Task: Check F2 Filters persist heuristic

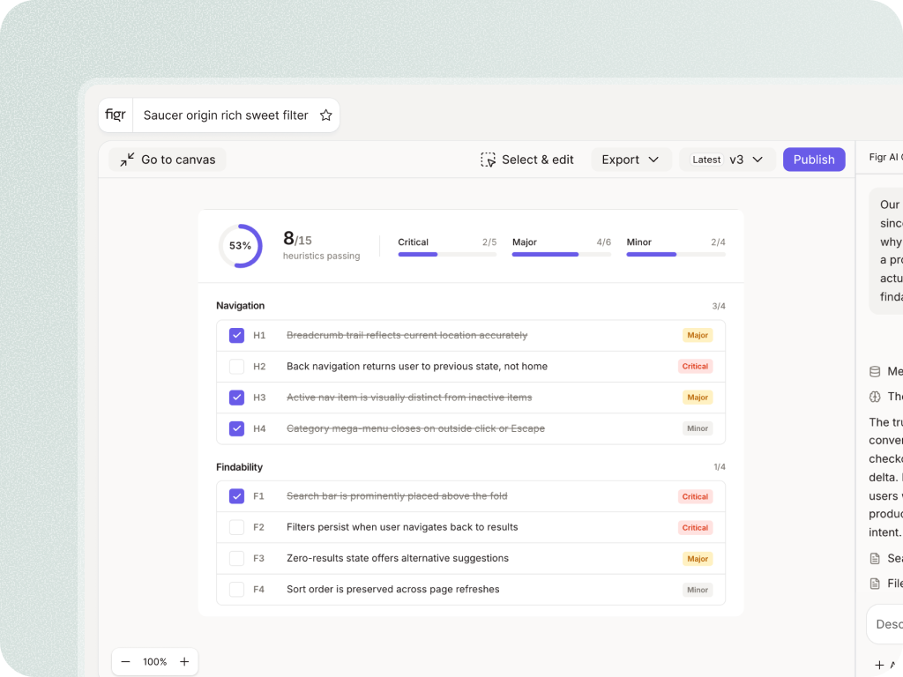Action: click(x=236, y=527)
